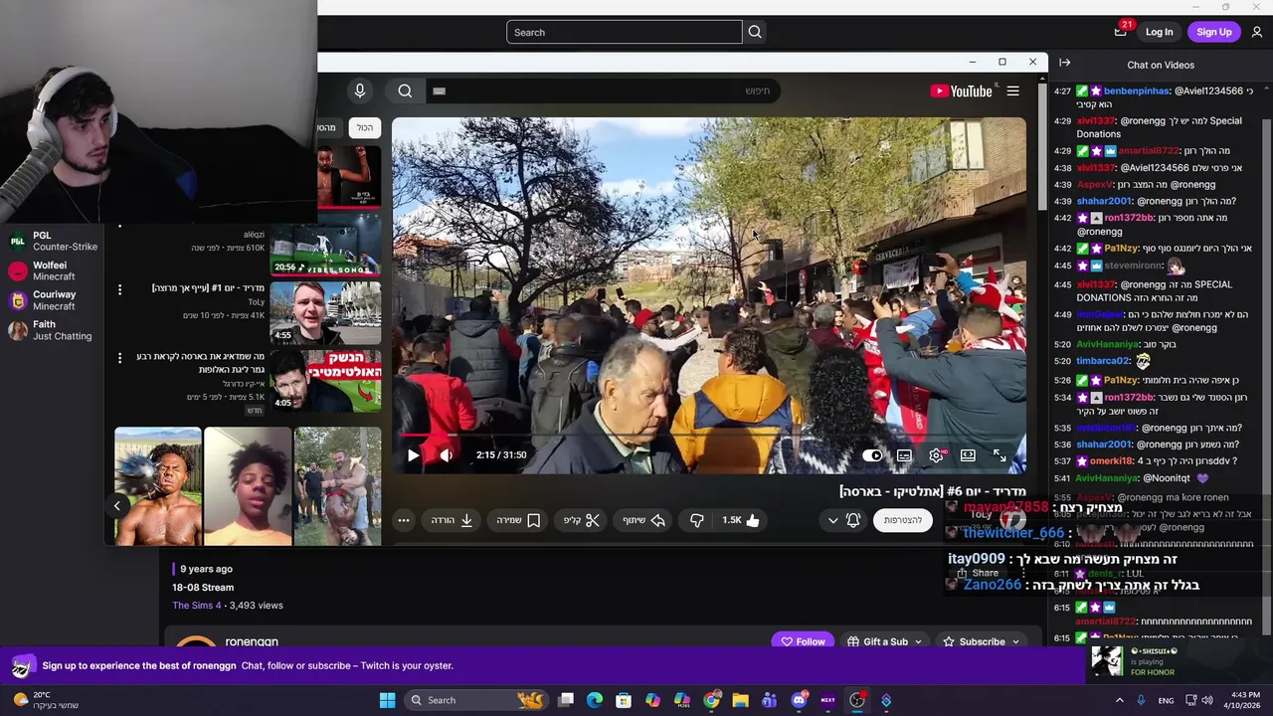The height and width of the screenshot is (716, 1273).
Task: Click the ENG language indicator
Action: point(1166,700)
